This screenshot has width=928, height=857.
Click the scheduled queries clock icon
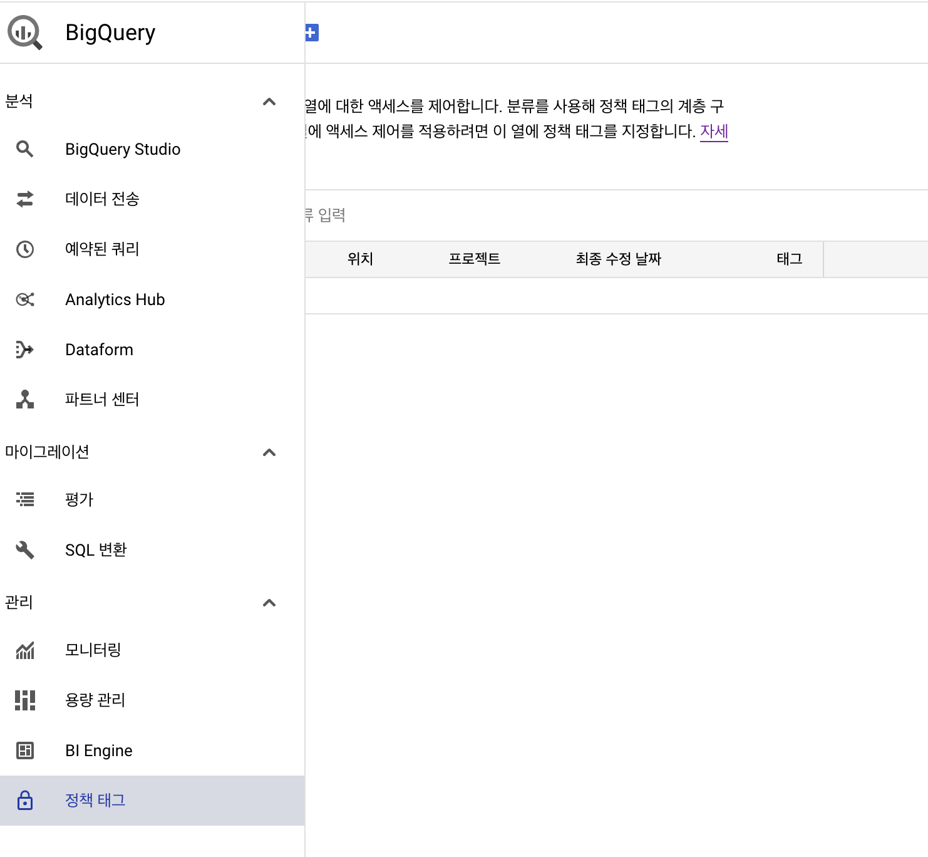click(25, 249)
